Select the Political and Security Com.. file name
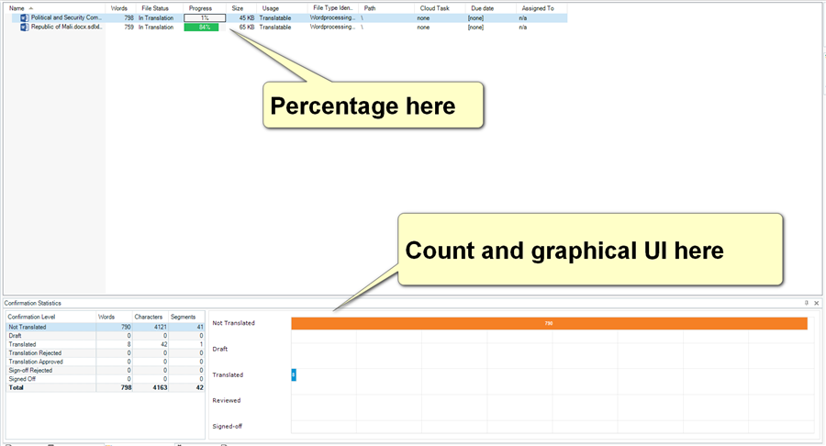This screenshot has height=446, width=826. (x=66, y=18)
